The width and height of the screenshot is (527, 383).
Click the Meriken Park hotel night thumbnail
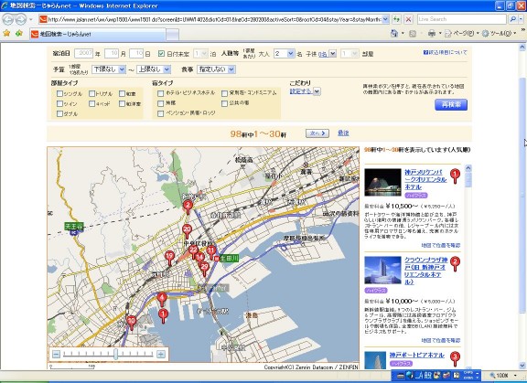382,183
